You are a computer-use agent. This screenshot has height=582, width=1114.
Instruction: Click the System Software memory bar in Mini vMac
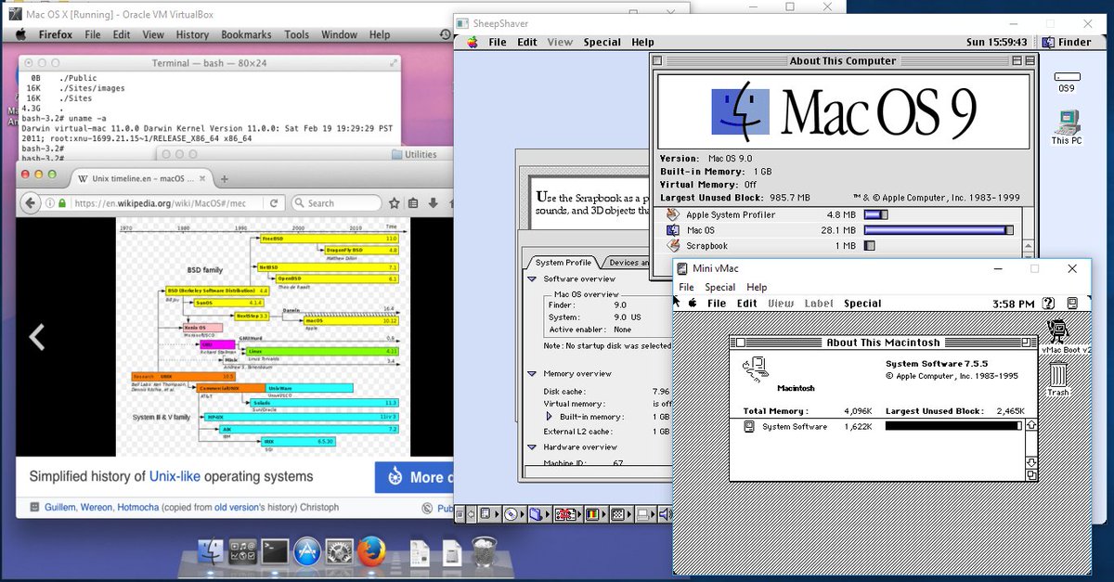click(953, 426)
